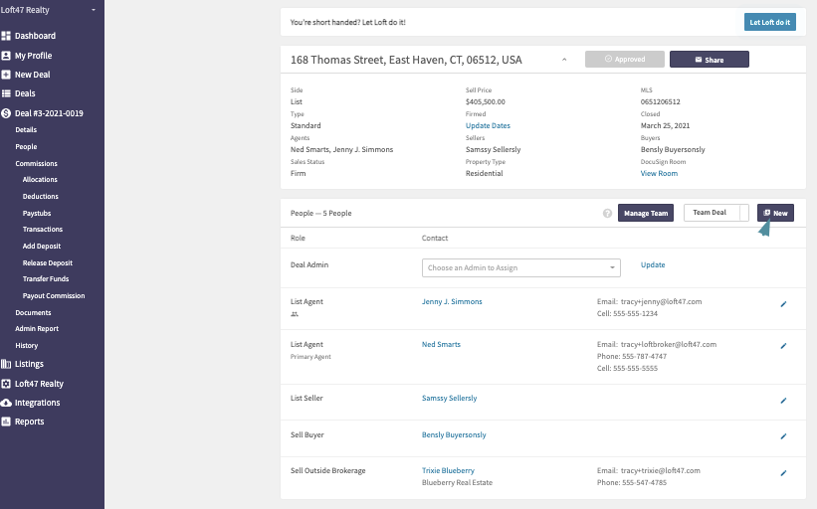Open the New Deal plus icon

tap(6, 75)
